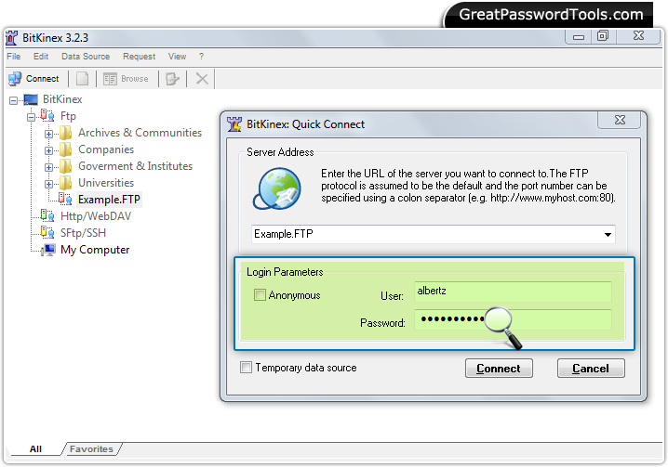668x467 pixels.
Task: Enable Temporary data source checkbox
Action: point(246,368)
